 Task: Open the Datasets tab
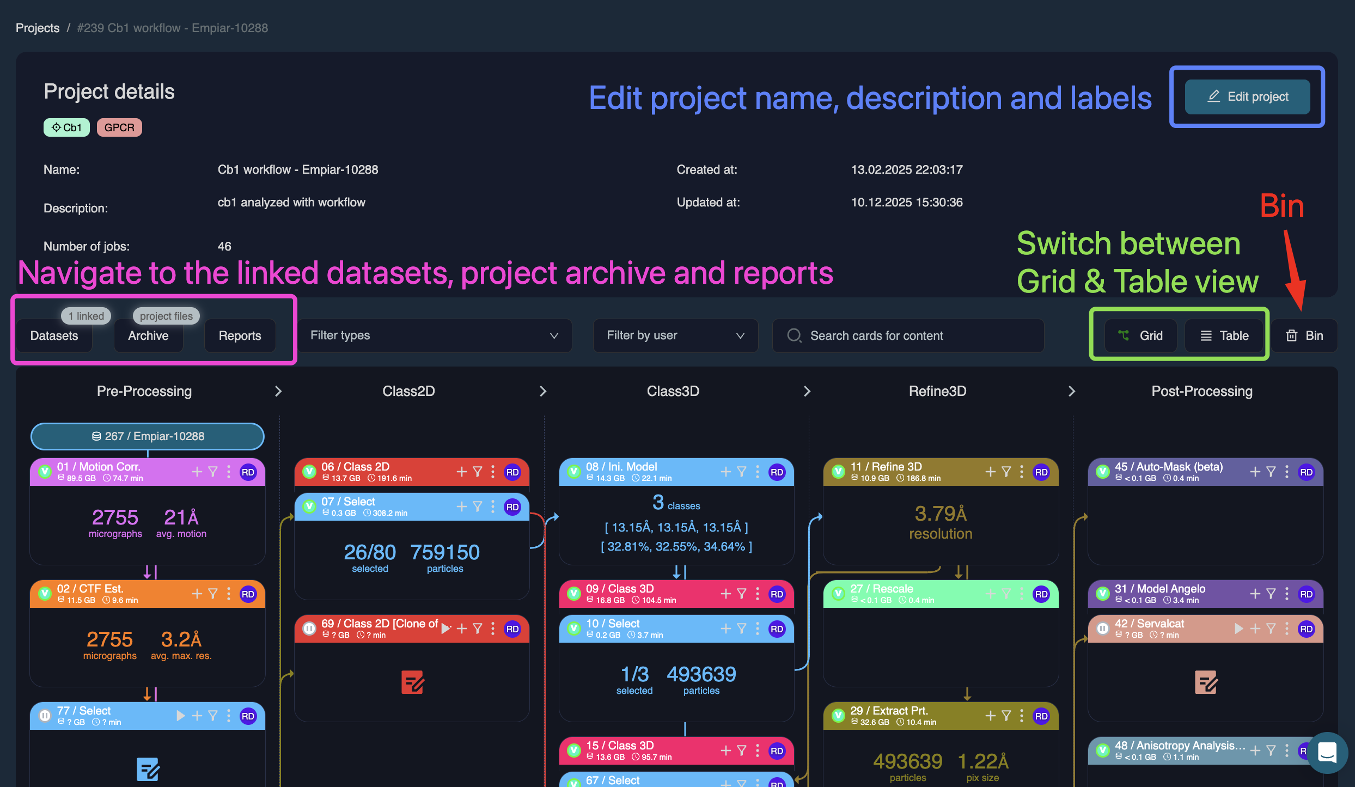pos(54,335)
